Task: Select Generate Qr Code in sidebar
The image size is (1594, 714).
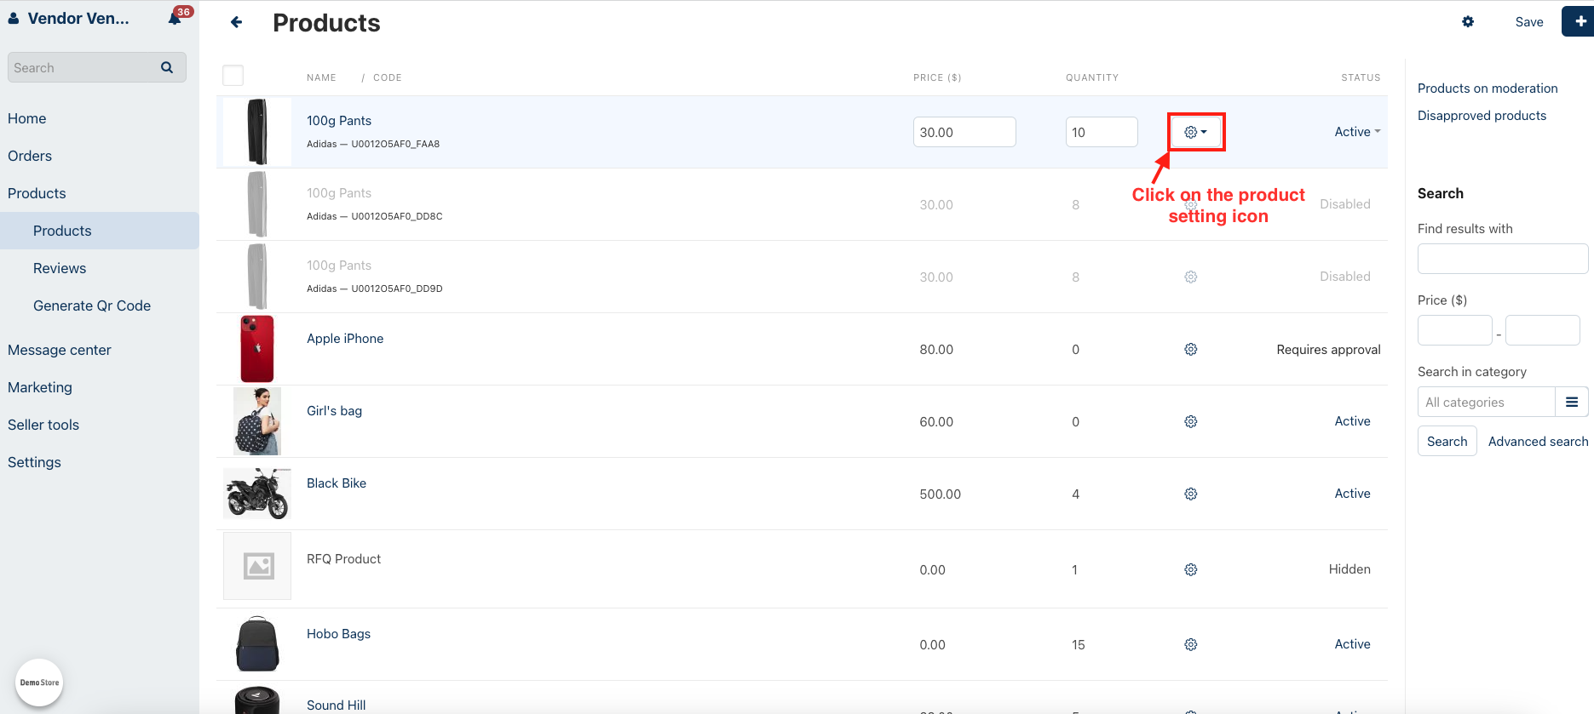Action: [x=92, y=306]
